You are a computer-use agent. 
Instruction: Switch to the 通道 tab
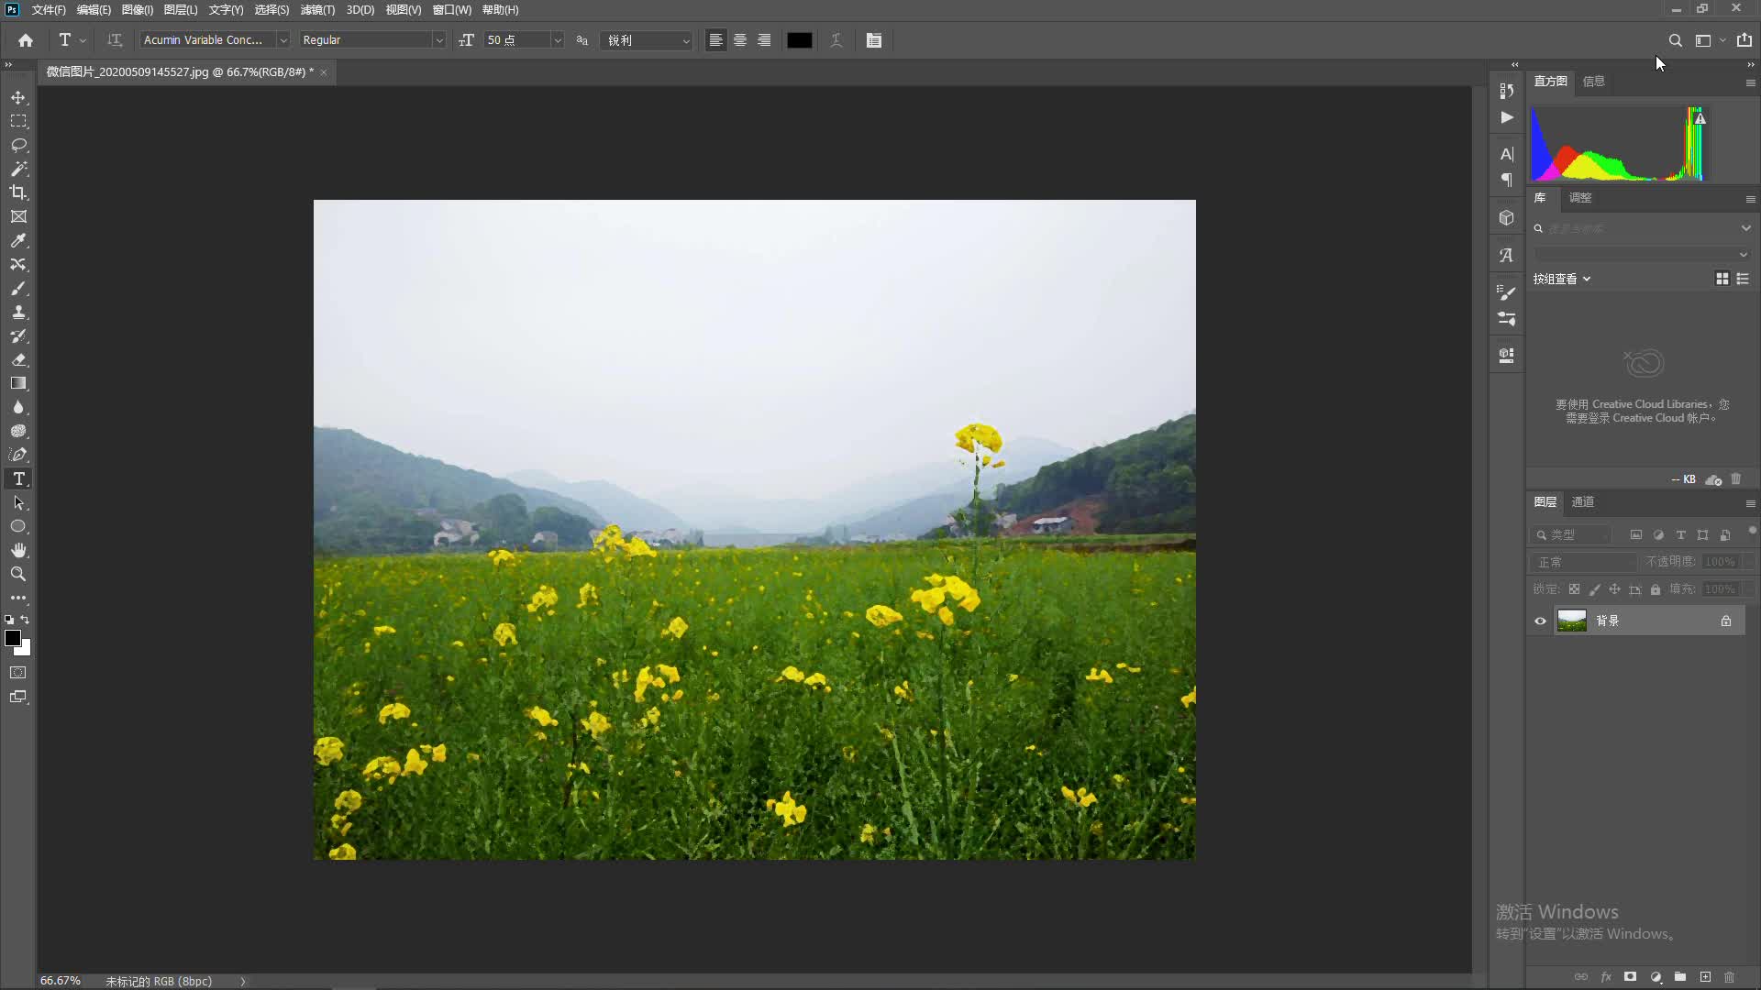[x=1582, y=502]
